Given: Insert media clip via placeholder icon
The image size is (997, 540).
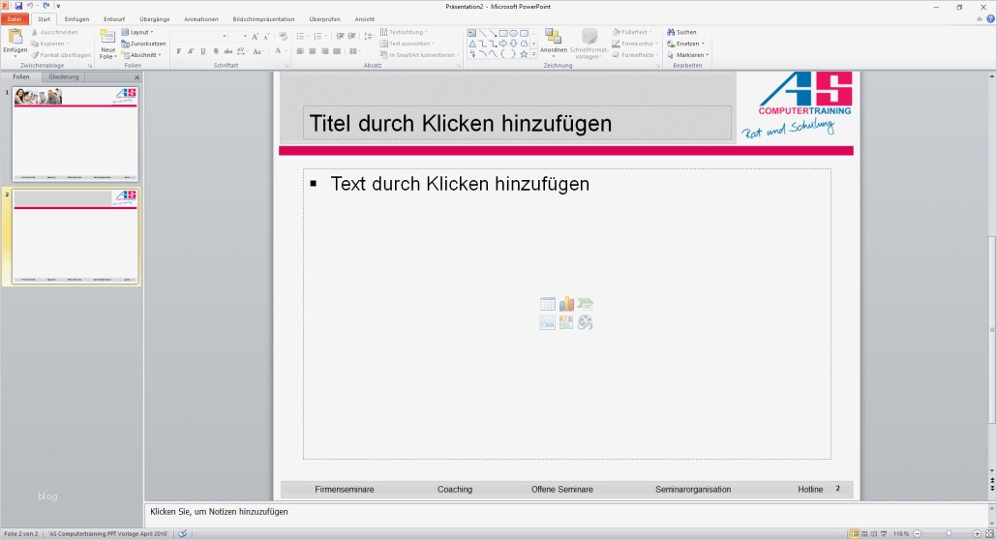Looking at the screenshot, I should pos(585,322).
